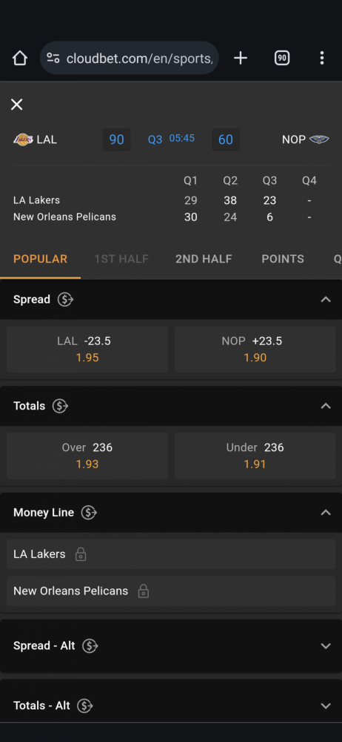Open the site settings icon in address bar
342x742 pixels.
pyautogui.click(x=53, y=58)
